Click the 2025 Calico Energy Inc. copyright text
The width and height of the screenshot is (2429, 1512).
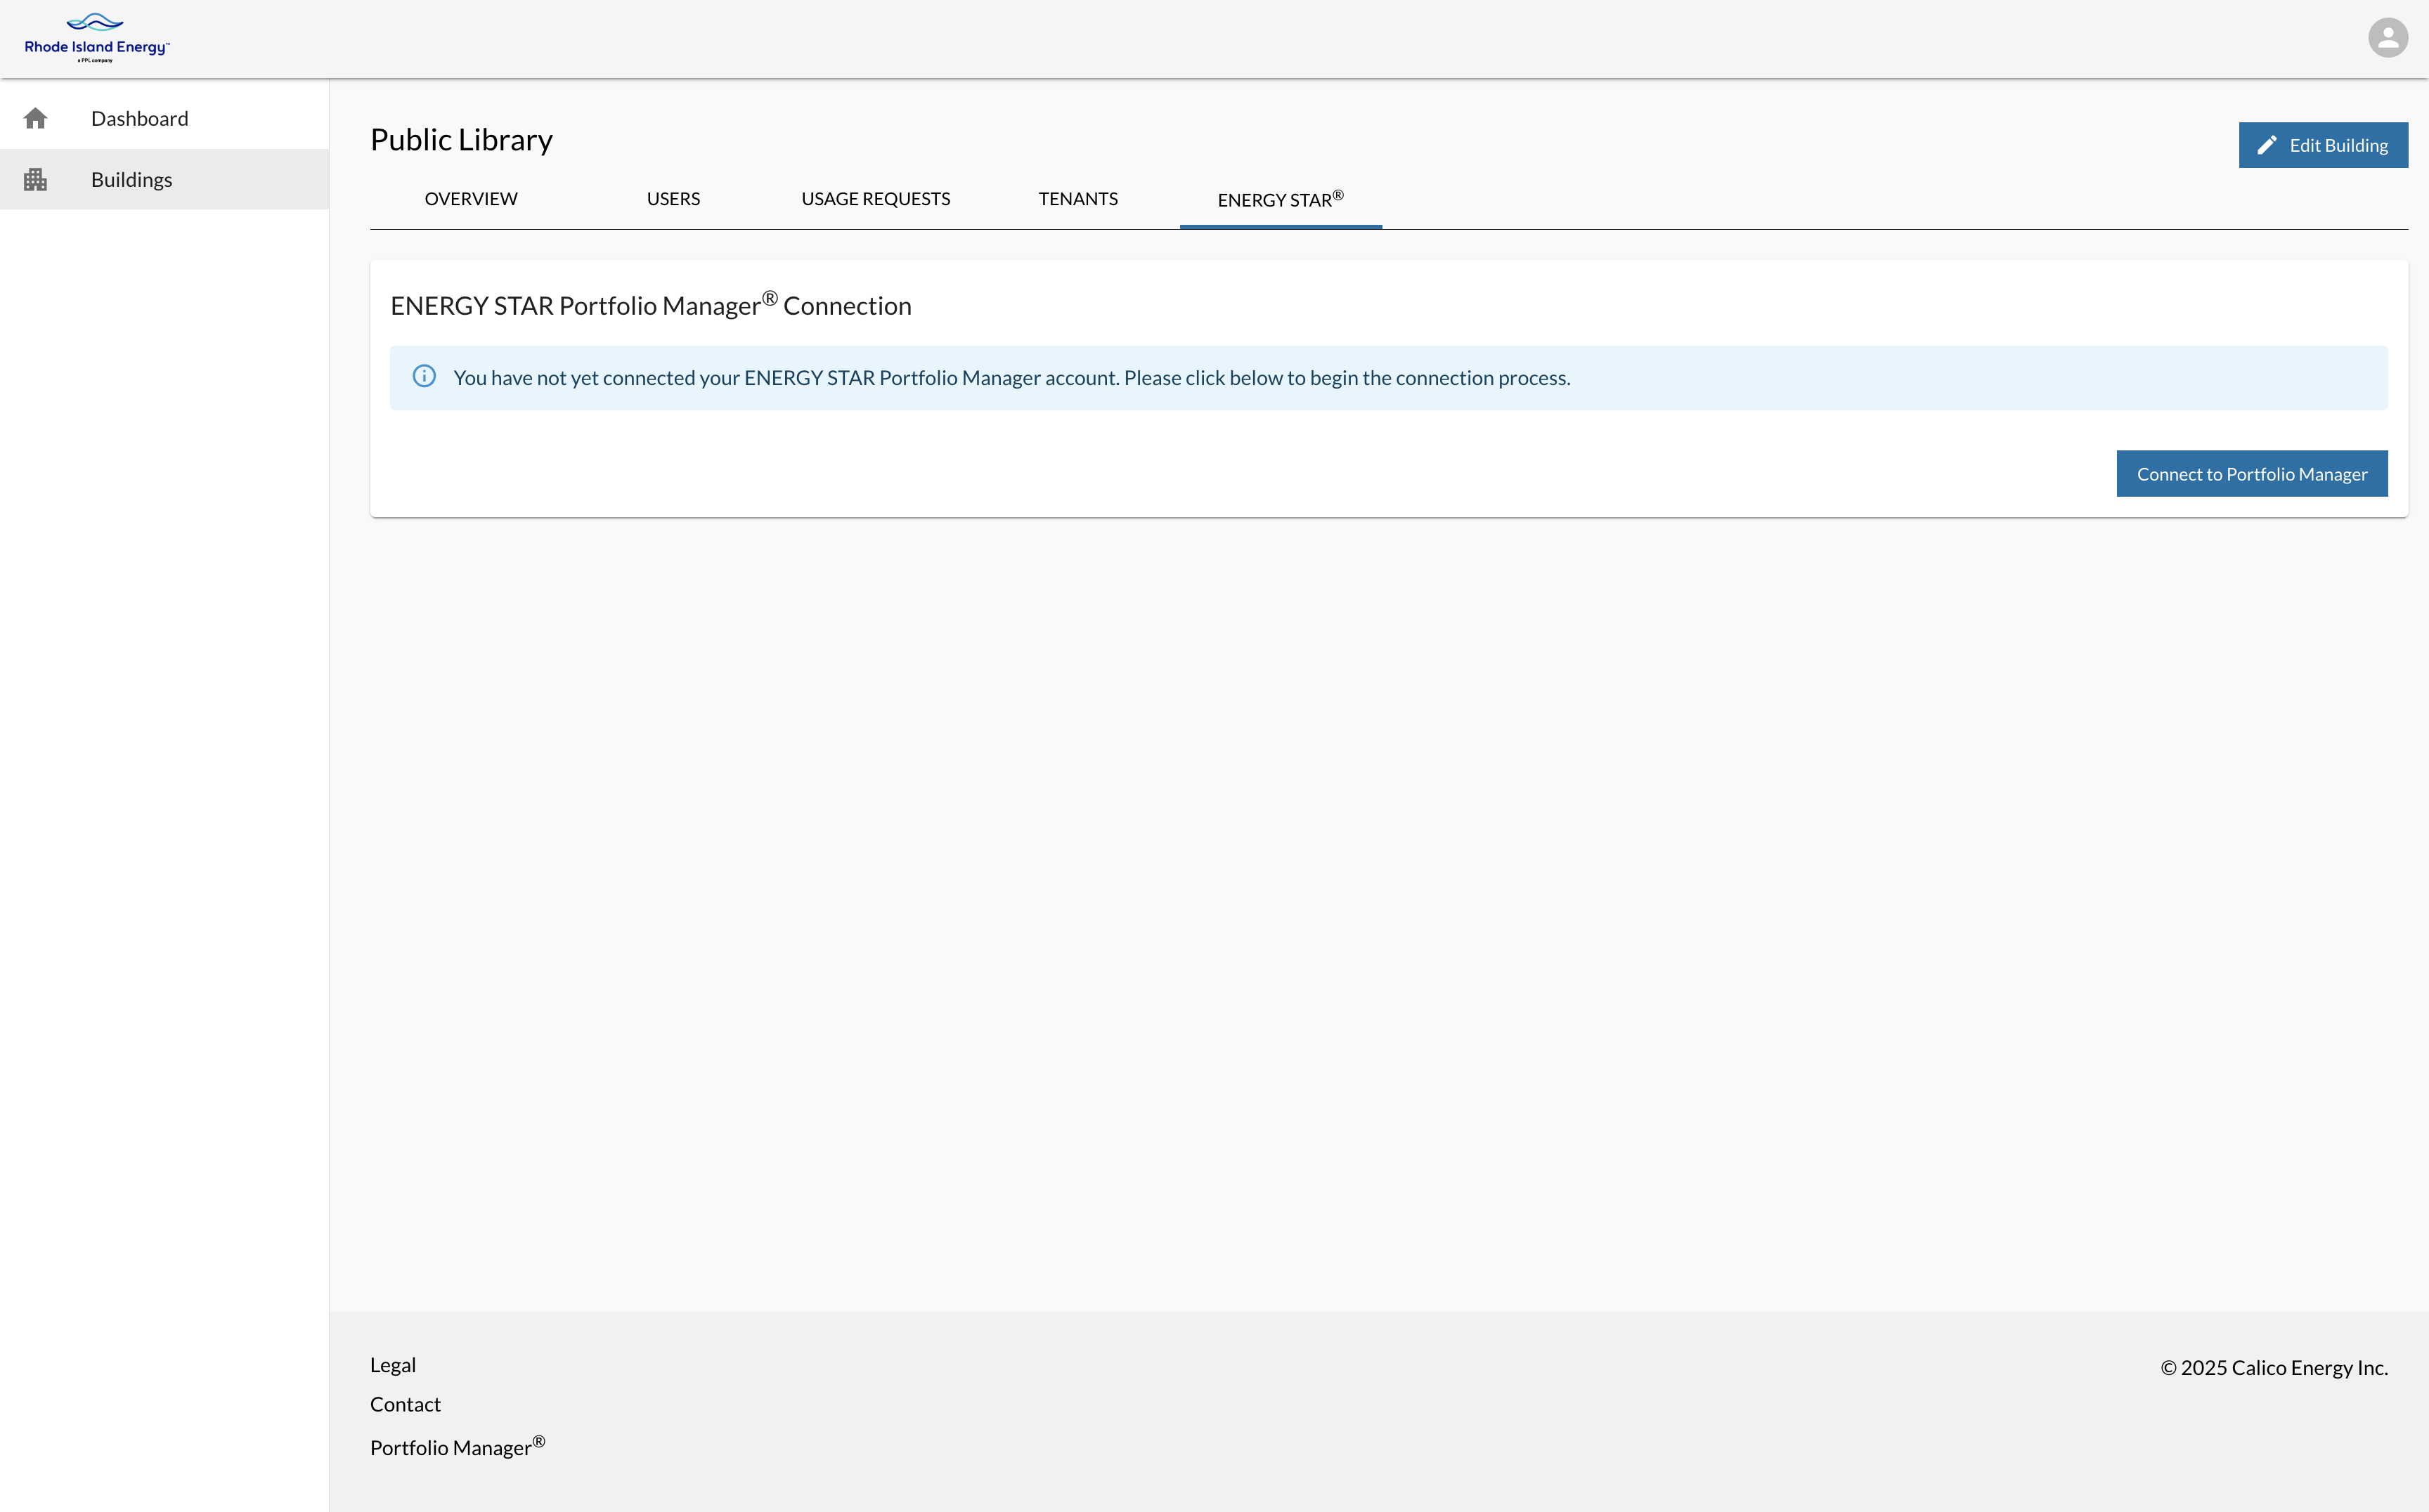(x=2274, y=1368)
